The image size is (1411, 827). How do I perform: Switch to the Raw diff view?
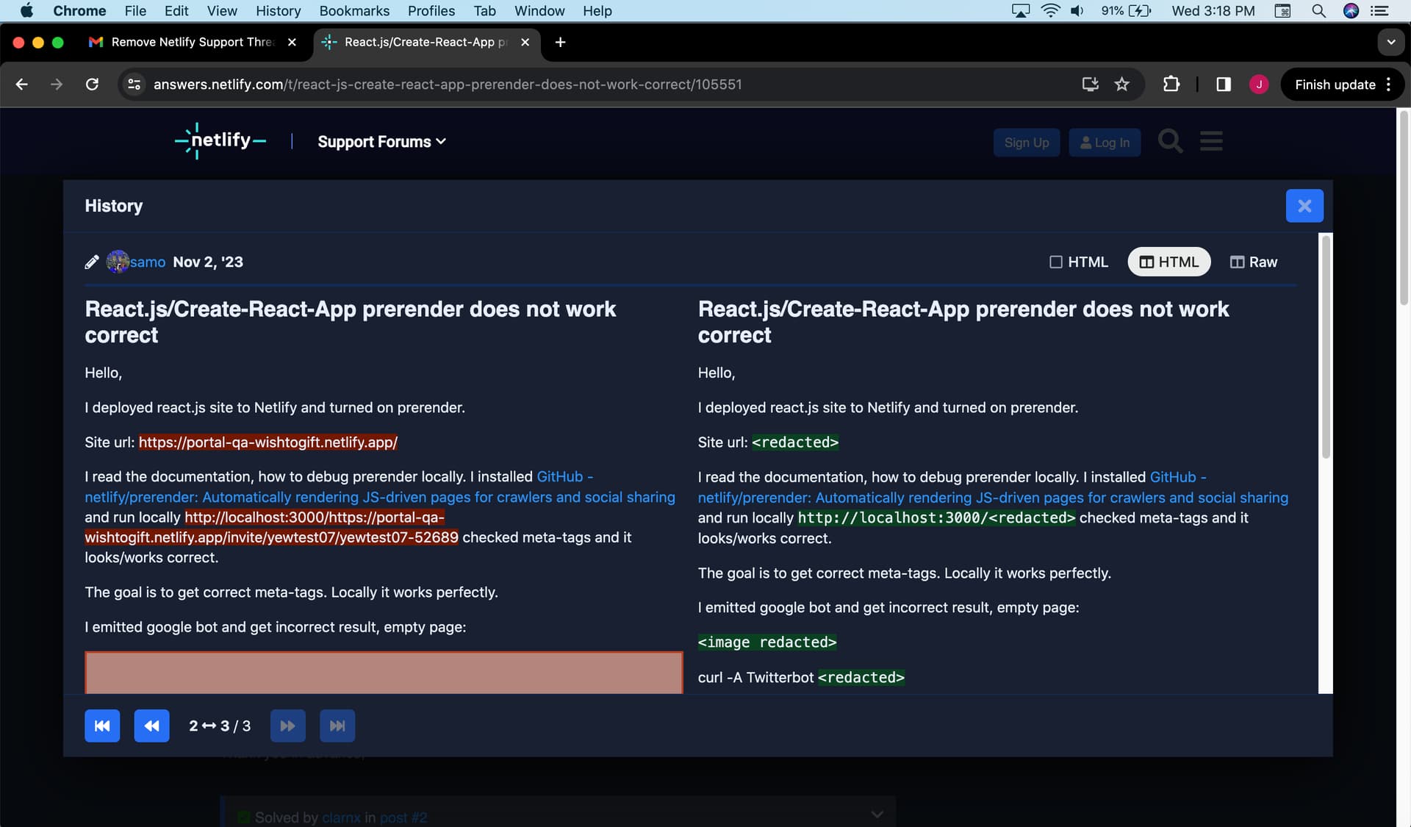coord(1254,262)
